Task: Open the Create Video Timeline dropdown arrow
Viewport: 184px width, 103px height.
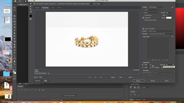Action: coord(78,96)
